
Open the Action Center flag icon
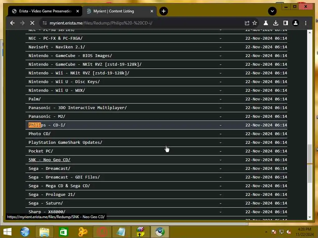[x=274, y=232]
